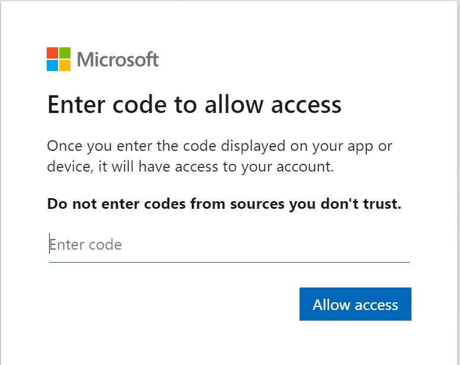Click the word displayed in the description
The image size is (460, 365).
[253, 146]
